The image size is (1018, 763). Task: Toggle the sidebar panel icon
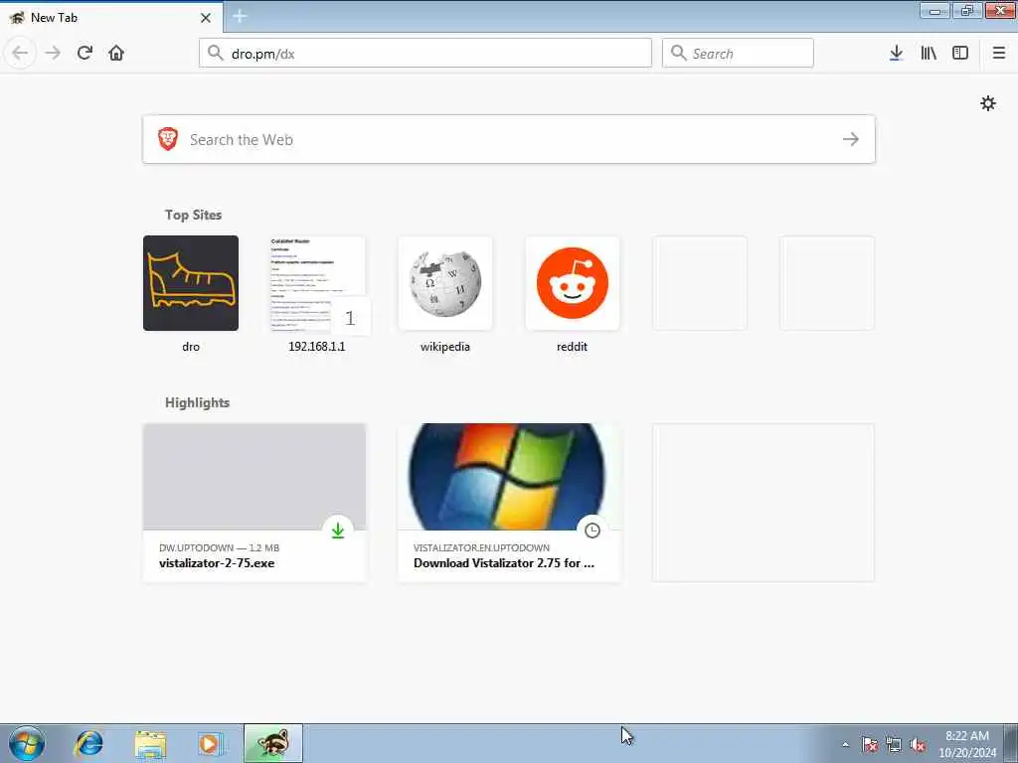[960, 53]
